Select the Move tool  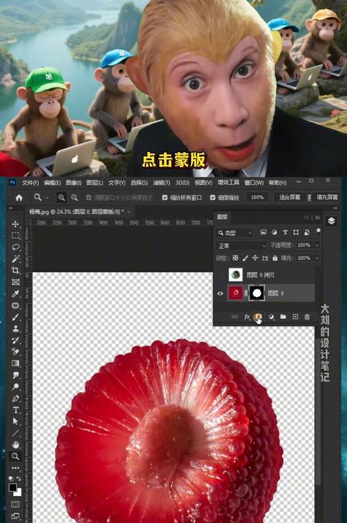click(x=15, y=224)
